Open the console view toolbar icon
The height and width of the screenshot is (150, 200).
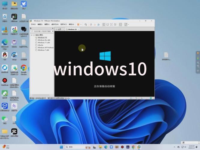click(x=120, y=24)
